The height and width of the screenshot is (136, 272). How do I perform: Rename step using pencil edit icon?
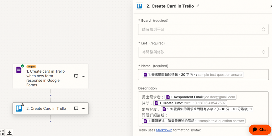198,6
